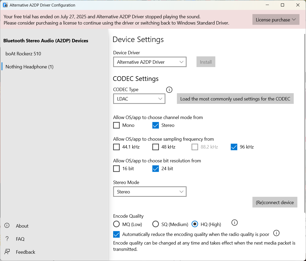This screenshot has width=306, height=261.
Task: Click the Alternative A2DP Driver title bar icon
Action: click(x=5, y=5)
